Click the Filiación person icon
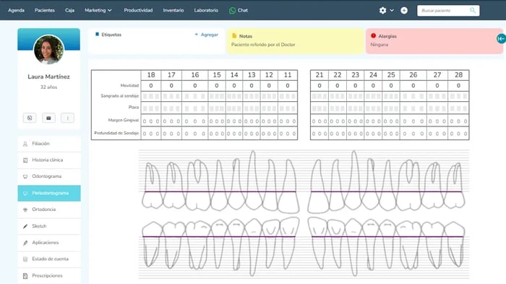The width and height of the screenshot is (506, 284). pyautogui.click(x=25, y=144)
